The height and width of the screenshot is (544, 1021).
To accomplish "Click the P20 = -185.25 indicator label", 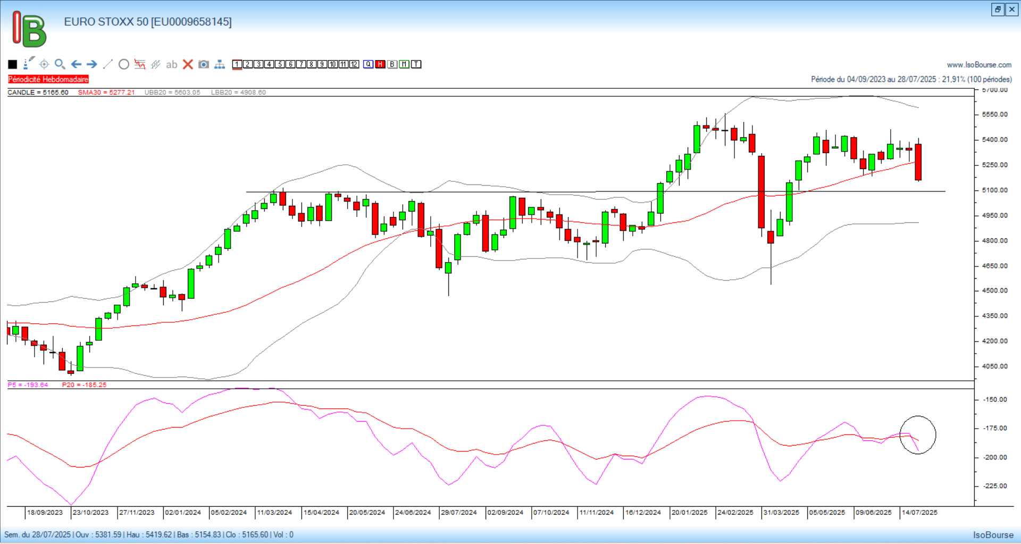I will (x=84, y=385).
